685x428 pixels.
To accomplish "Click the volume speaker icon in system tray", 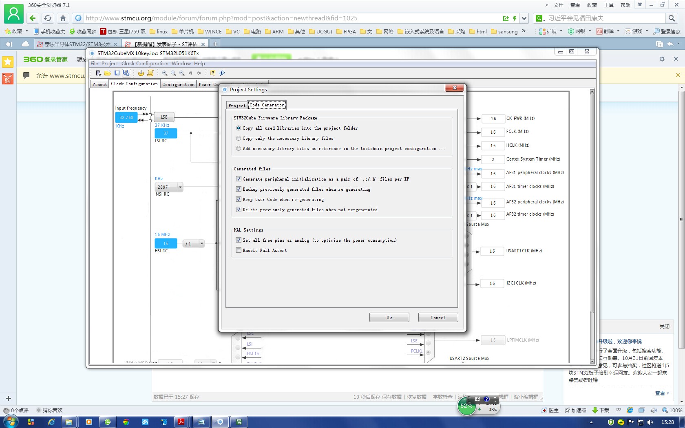I will [650, 422].
